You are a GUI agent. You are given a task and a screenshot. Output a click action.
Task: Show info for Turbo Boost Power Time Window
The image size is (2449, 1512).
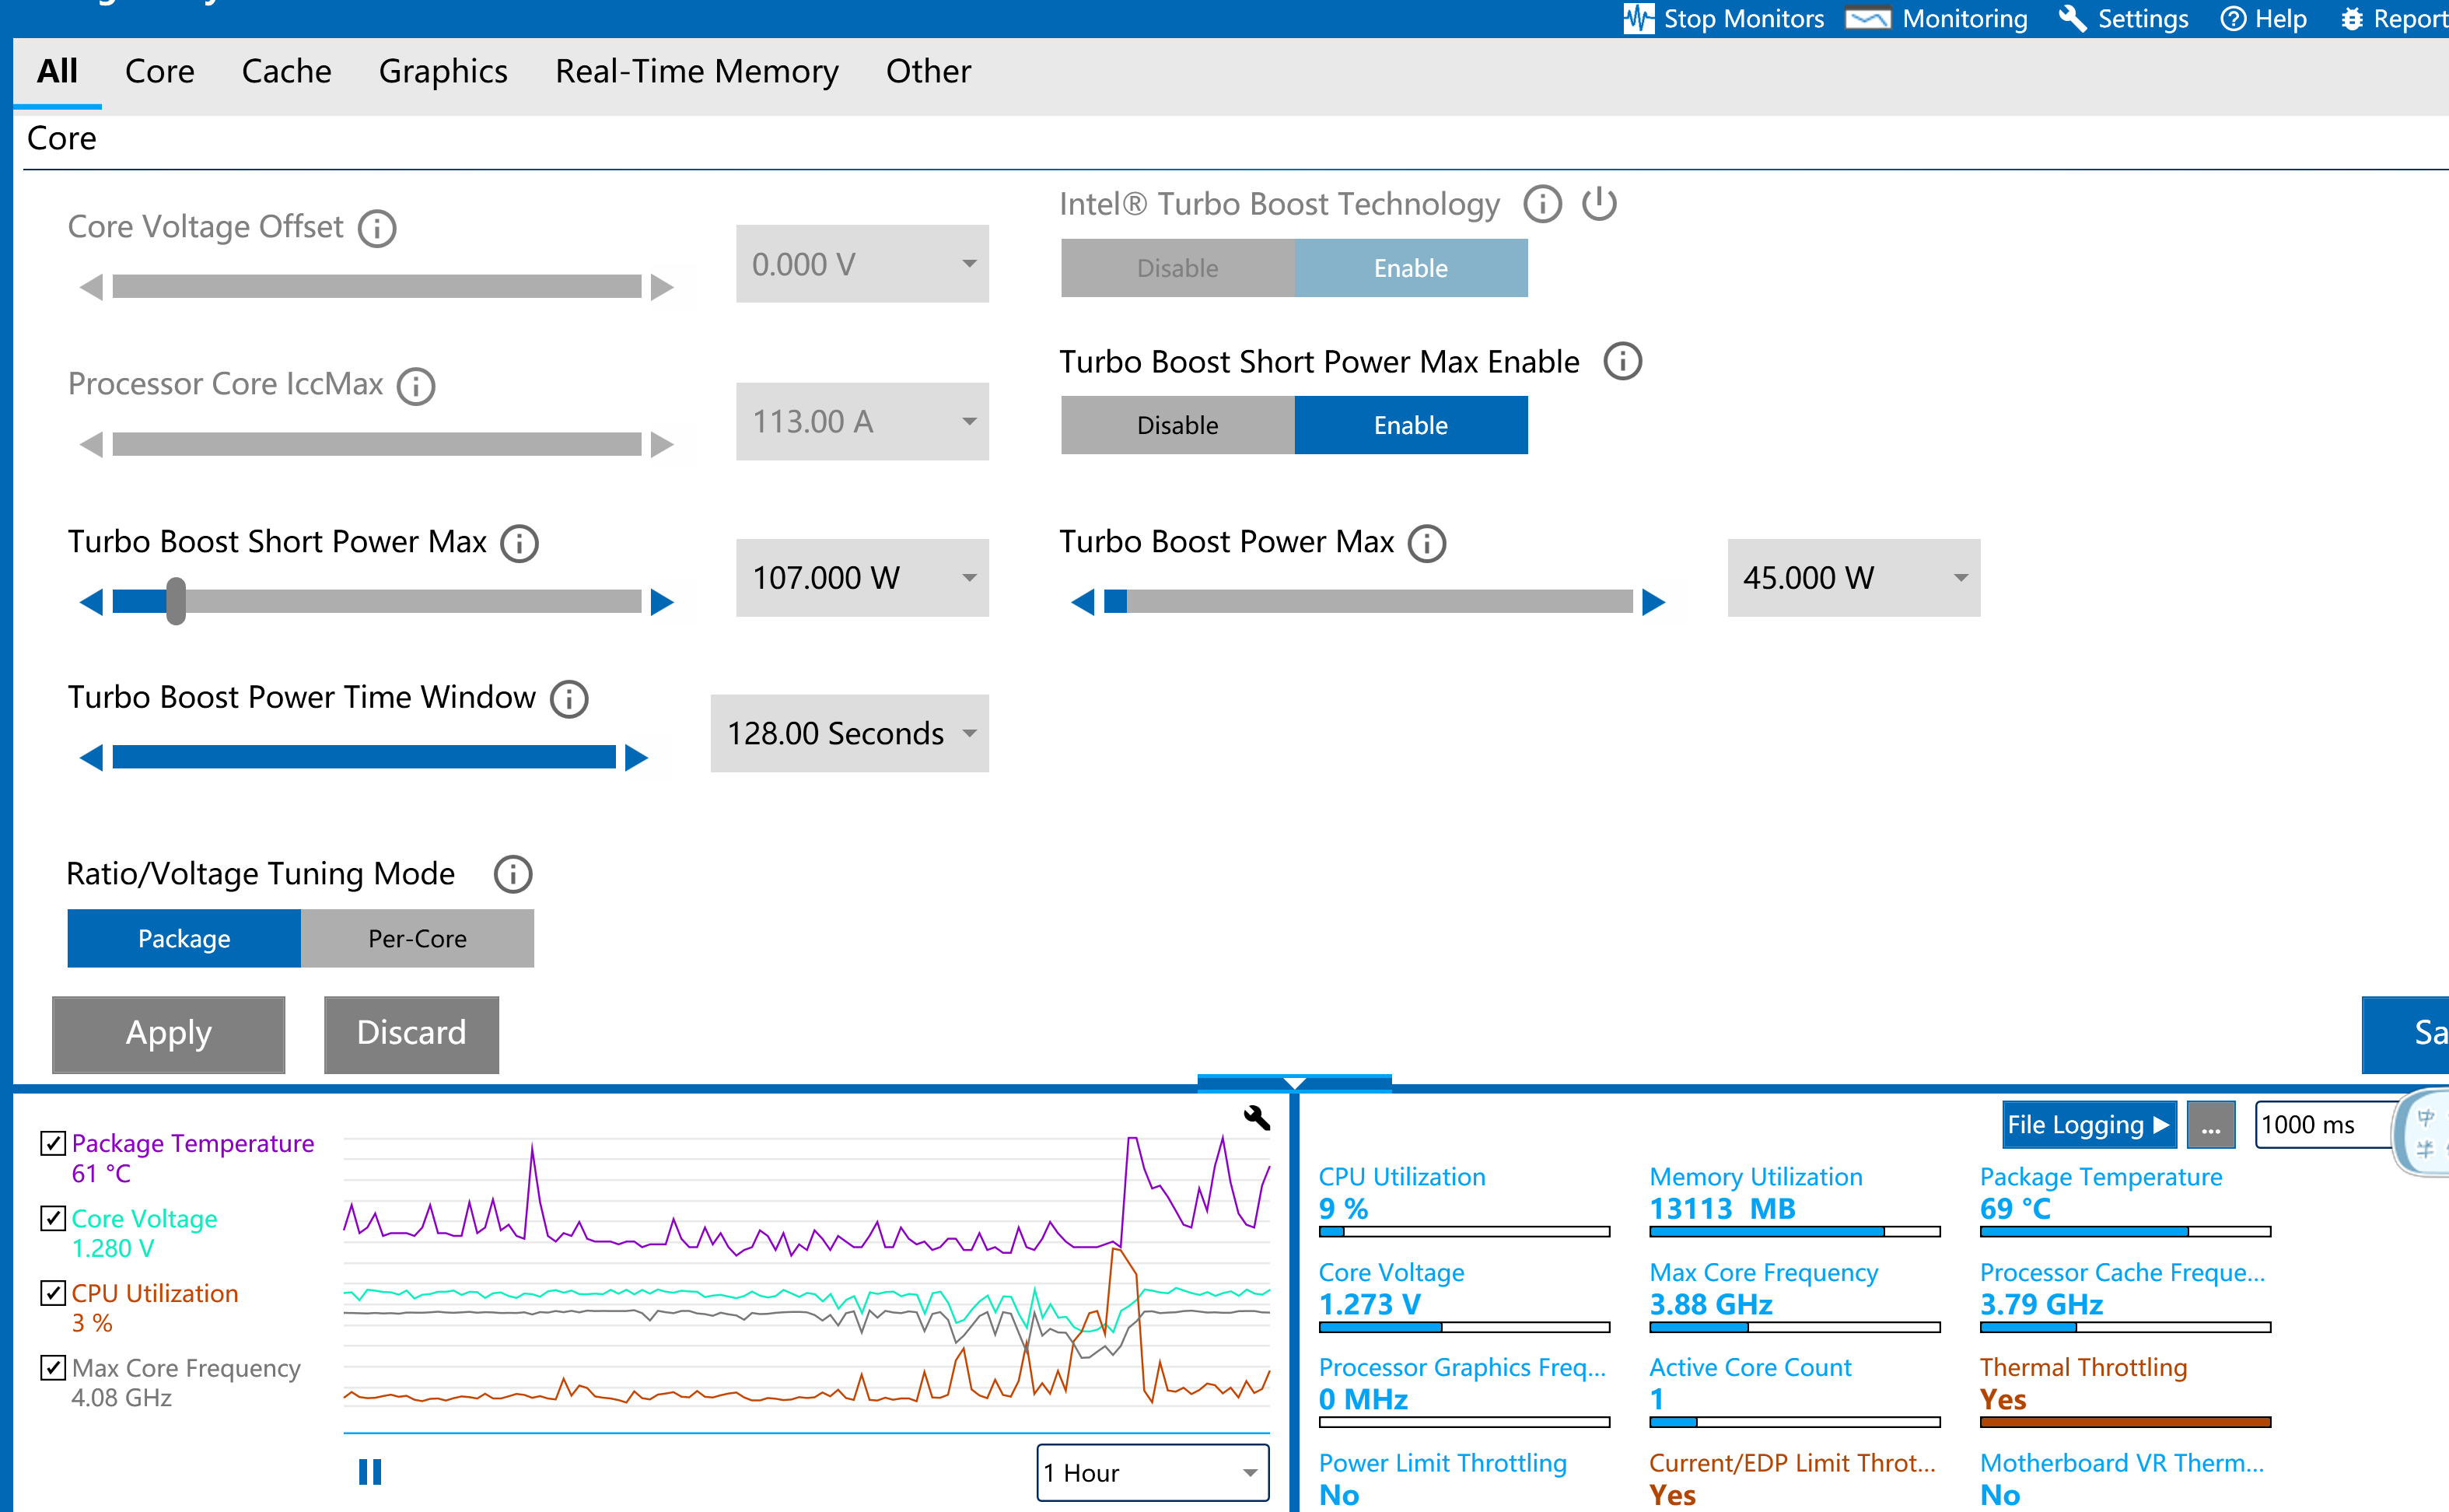point(569,699)
